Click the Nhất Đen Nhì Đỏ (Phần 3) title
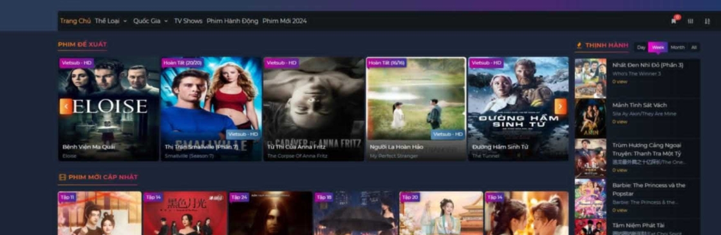The width and height of the screenshot is (721, 235). [648, 65]
